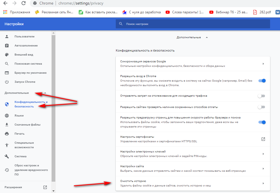This screenshot has width=280, height=193.
Task: Toggle off Разрешить вход в Chrome
Action: click(262, 80)
